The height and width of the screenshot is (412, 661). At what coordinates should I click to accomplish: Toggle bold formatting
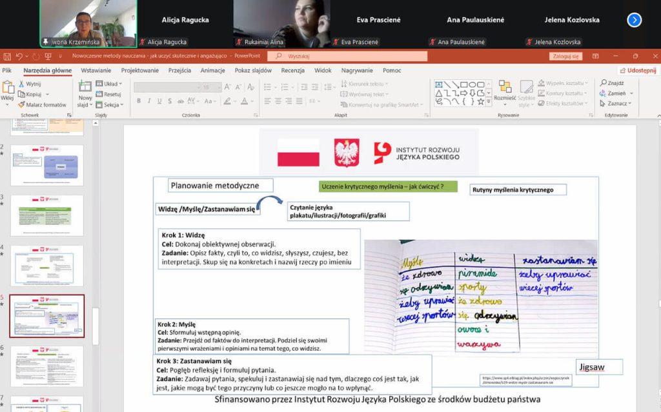coord(139,101)
